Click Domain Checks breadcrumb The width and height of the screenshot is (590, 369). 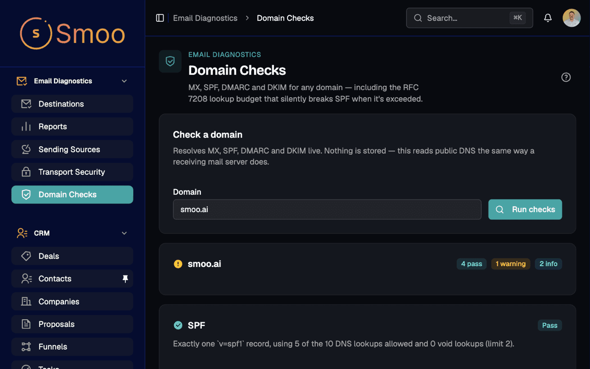pyautogui.click(x=285, y=18)
